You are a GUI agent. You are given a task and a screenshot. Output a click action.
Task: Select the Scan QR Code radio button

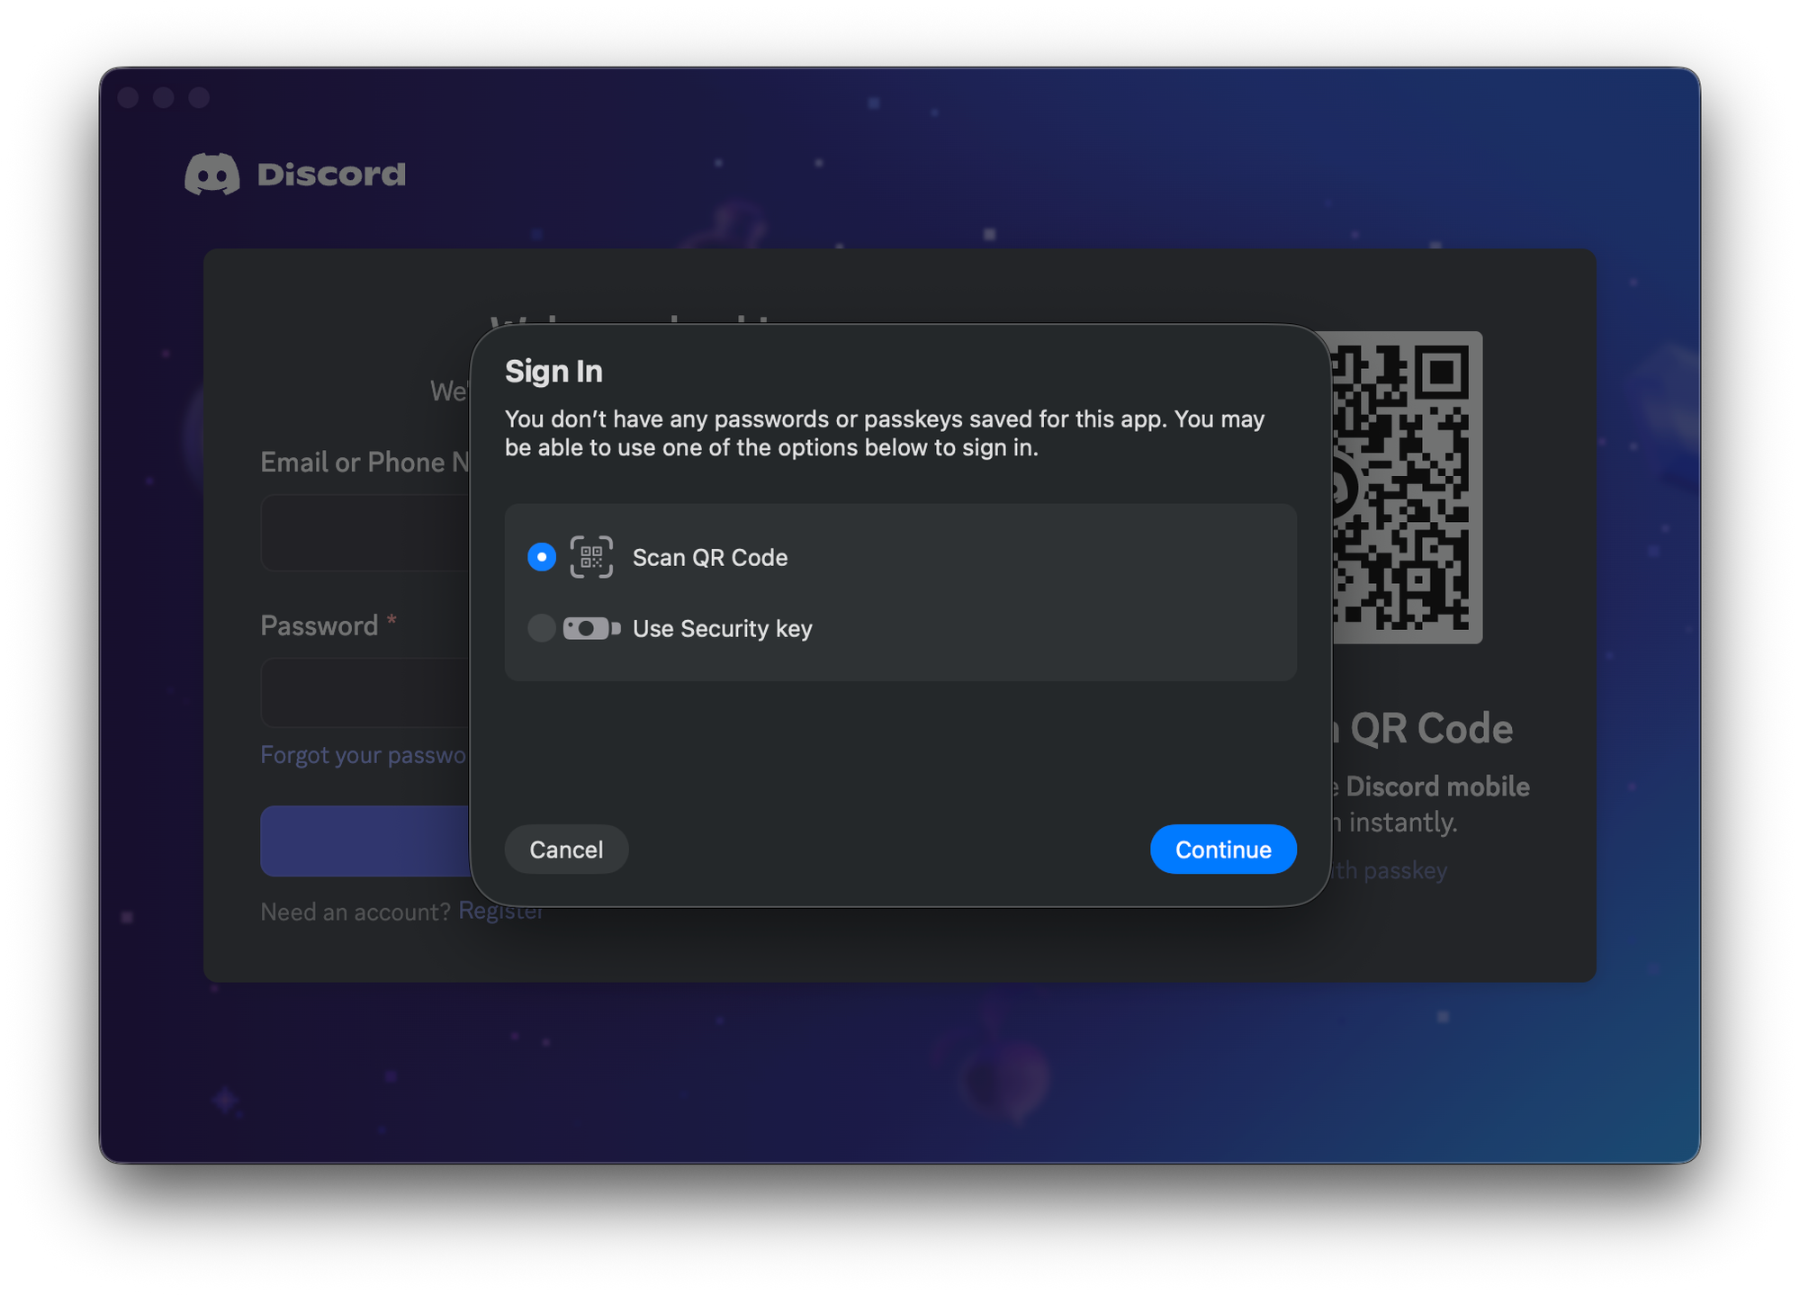click(x=541, y=557)
